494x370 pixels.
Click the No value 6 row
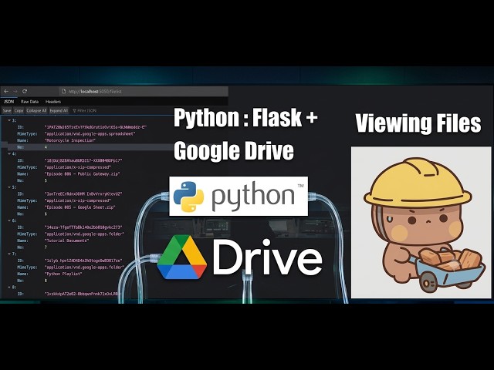(x=46, y=214)
